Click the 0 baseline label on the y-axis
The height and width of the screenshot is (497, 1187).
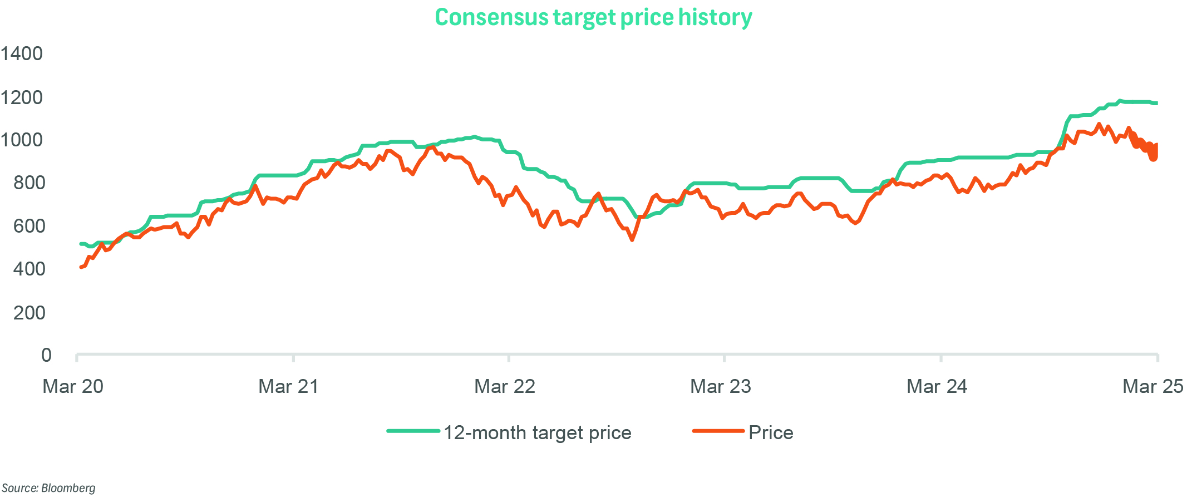coord(46,355)
